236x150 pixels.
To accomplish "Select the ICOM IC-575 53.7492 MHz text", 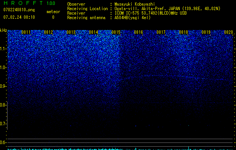I will (150, 13).
